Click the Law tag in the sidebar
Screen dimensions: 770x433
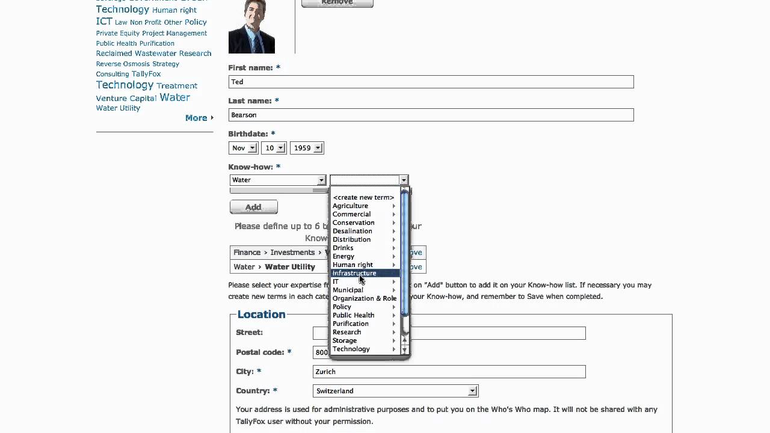(x=121, y=22)
